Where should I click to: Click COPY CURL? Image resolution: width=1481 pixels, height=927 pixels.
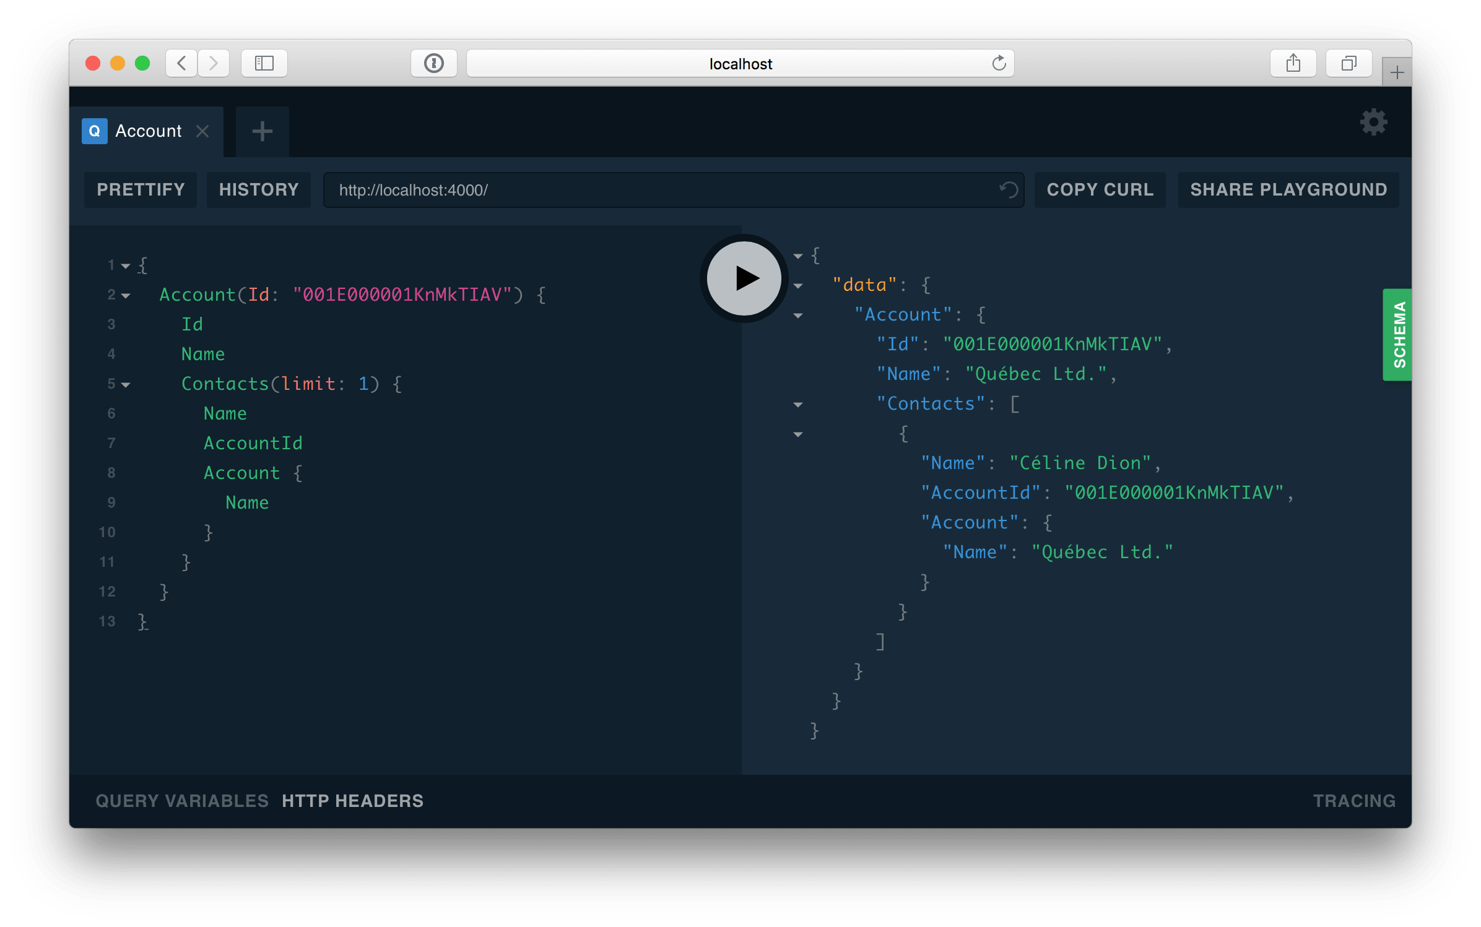point(1100,189)
